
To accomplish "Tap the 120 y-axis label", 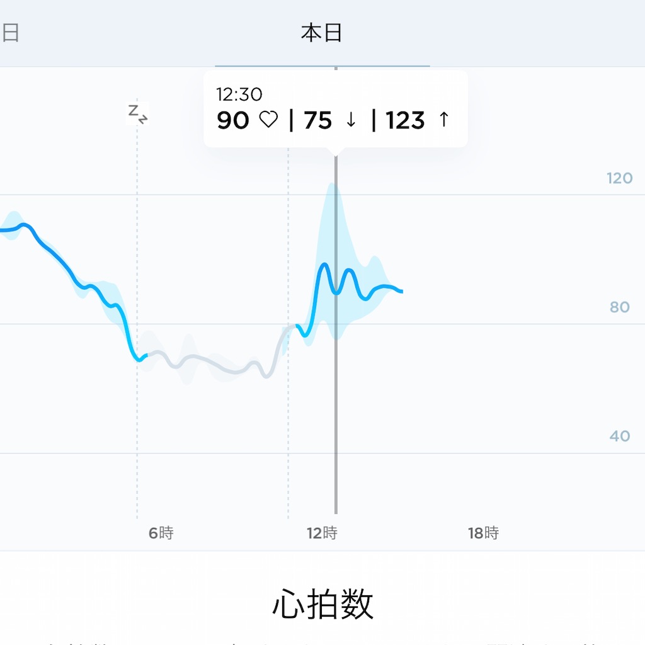I will coord(620,178).
